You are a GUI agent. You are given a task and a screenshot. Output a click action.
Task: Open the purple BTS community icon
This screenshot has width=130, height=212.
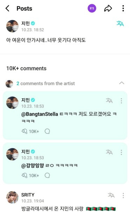pos(92,8)
